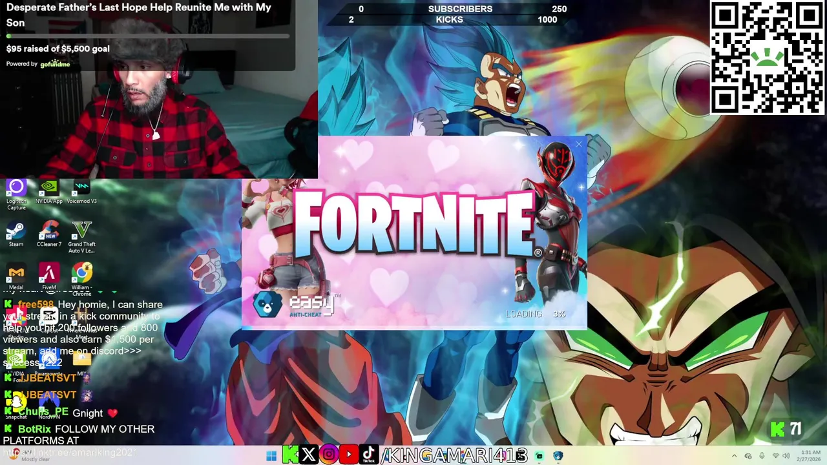Click 'Desperate Father's Last Hope' fundraiser title
The height and width of the screenshot is (465, 827).
click(138, 15)
